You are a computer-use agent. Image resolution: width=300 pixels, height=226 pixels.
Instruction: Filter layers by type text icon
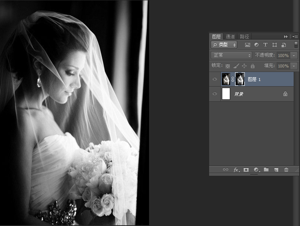[265, 45]
